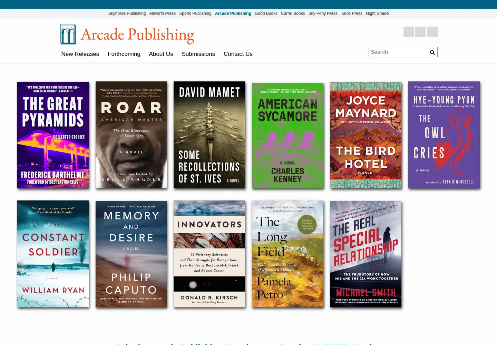Open the Contact Us page
Viewport: 497px width, 345px height.
point(238,54)
